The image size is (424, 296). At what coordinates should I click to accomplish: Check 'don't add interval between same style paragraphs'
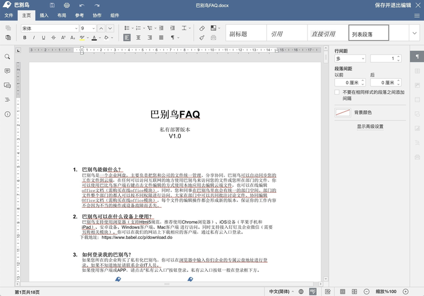[337, 92]
